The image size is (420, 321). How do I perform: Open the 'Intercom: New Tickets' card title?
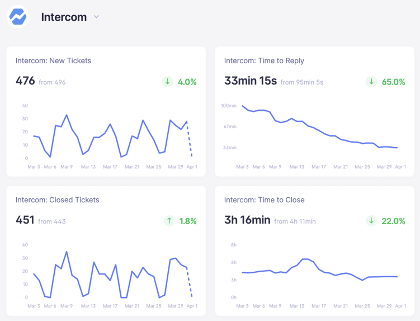coord(53,61)
